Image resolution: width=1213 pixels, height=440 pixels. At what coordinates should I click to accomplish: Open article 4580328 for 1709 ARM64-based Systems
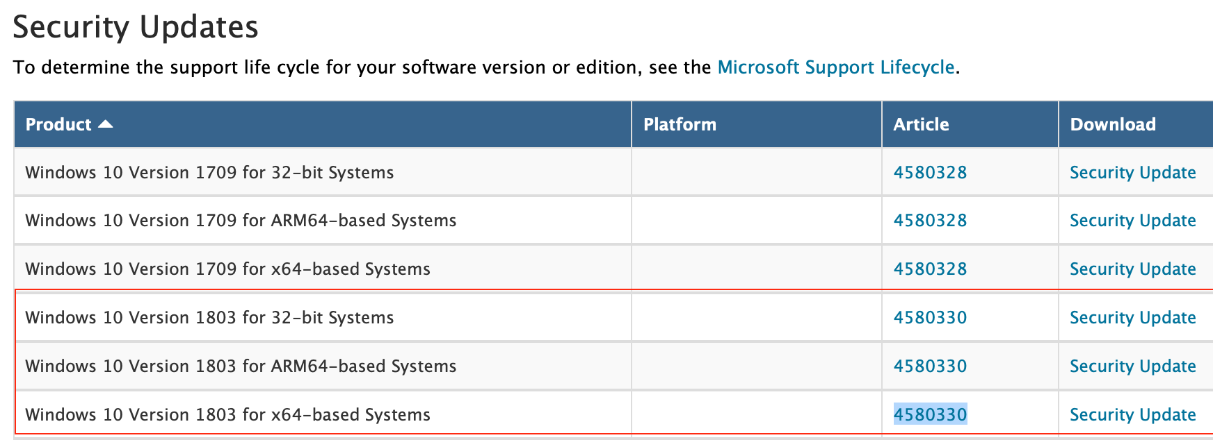(930, 221)
